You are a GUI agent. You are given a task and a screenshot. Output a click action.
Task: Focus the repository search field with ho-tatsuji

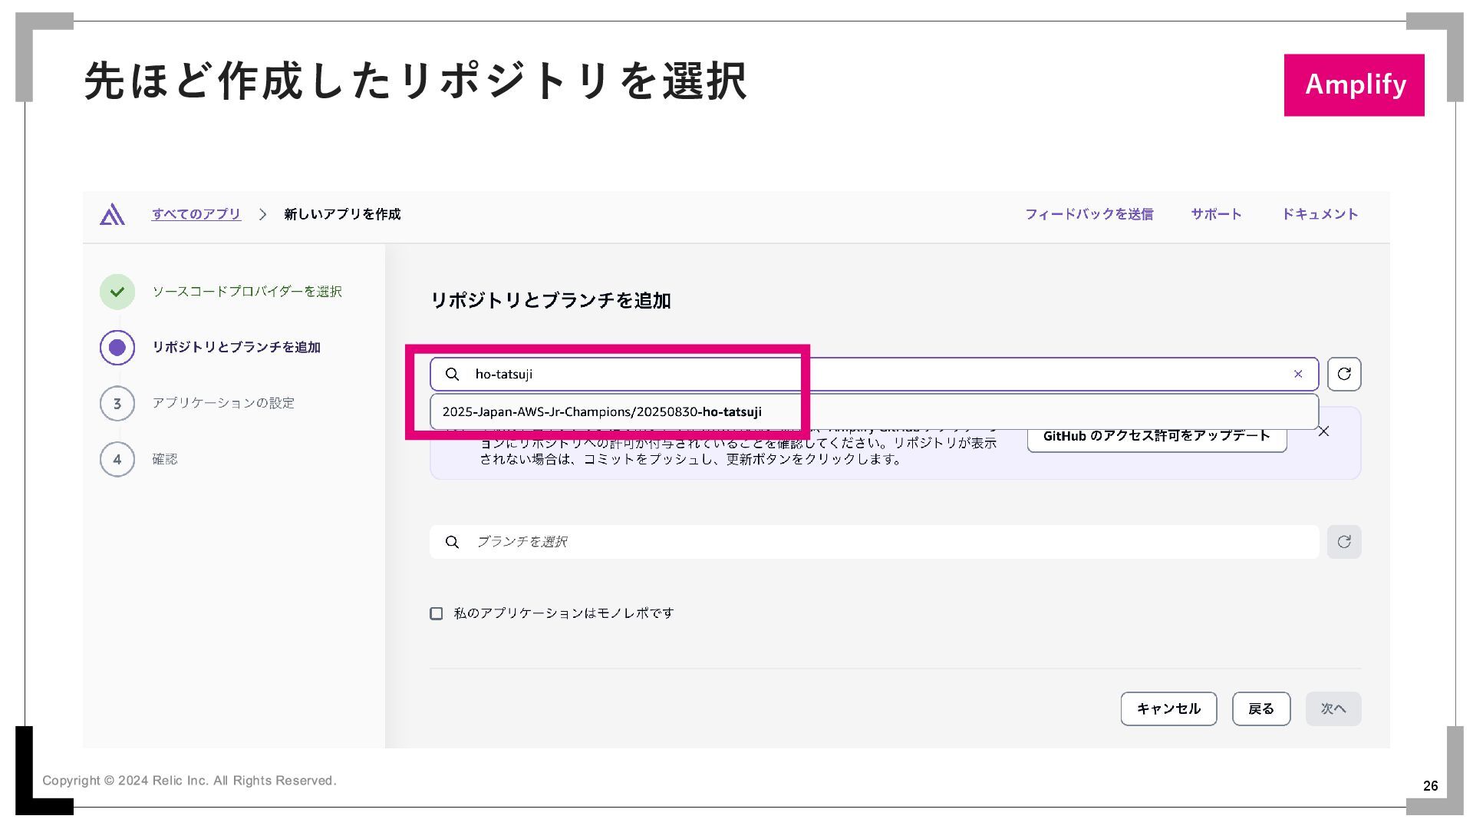[x=875, y=374]
